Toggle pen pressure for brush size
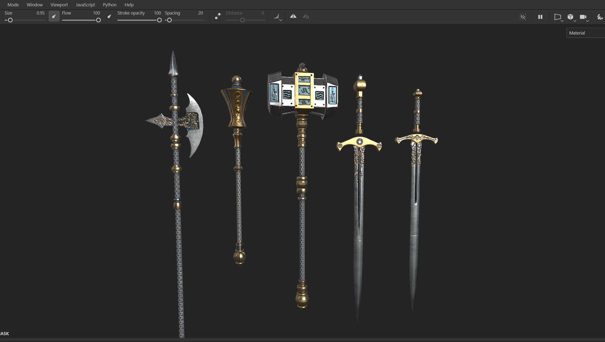 54,17
